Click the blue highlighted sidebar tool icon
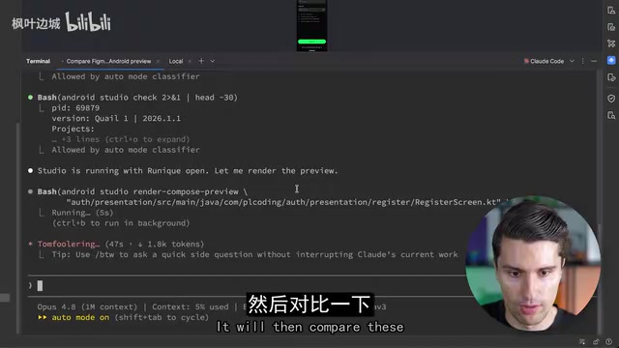The width and height of the screenshot is (619, 348). (x=611, y=60)
